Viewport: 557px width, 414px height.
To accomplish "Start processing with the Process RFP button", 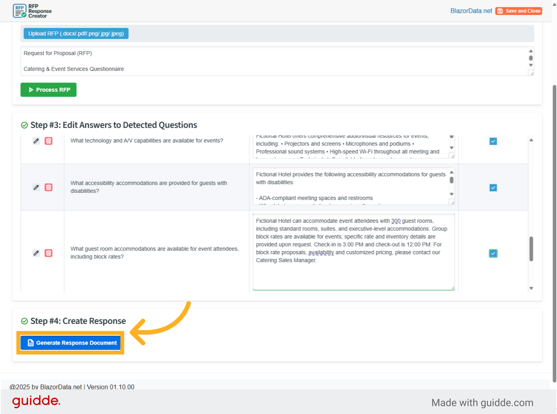I will (48, 90).
